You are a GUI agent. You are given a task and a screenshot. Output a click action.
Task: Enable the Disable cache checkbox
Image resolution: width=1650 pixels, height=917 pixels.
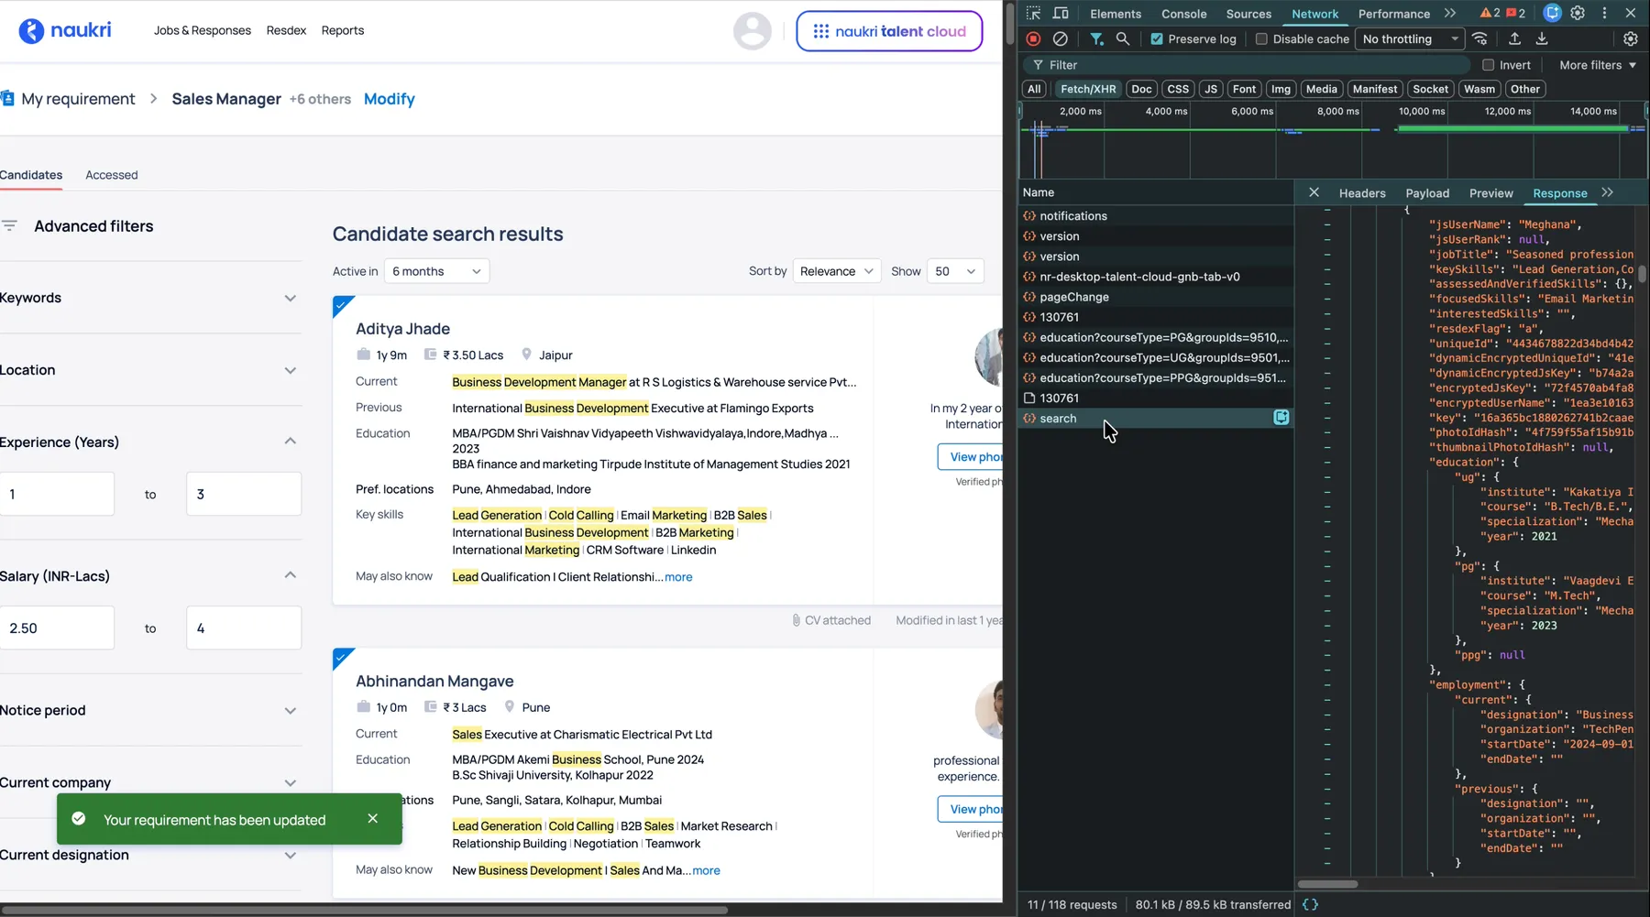1261,38
